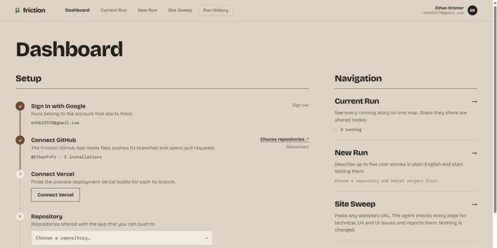This screenshot has height=248, width=497.
Task: Open the Site Sweep navigation card heading
Action: [355, 204]
